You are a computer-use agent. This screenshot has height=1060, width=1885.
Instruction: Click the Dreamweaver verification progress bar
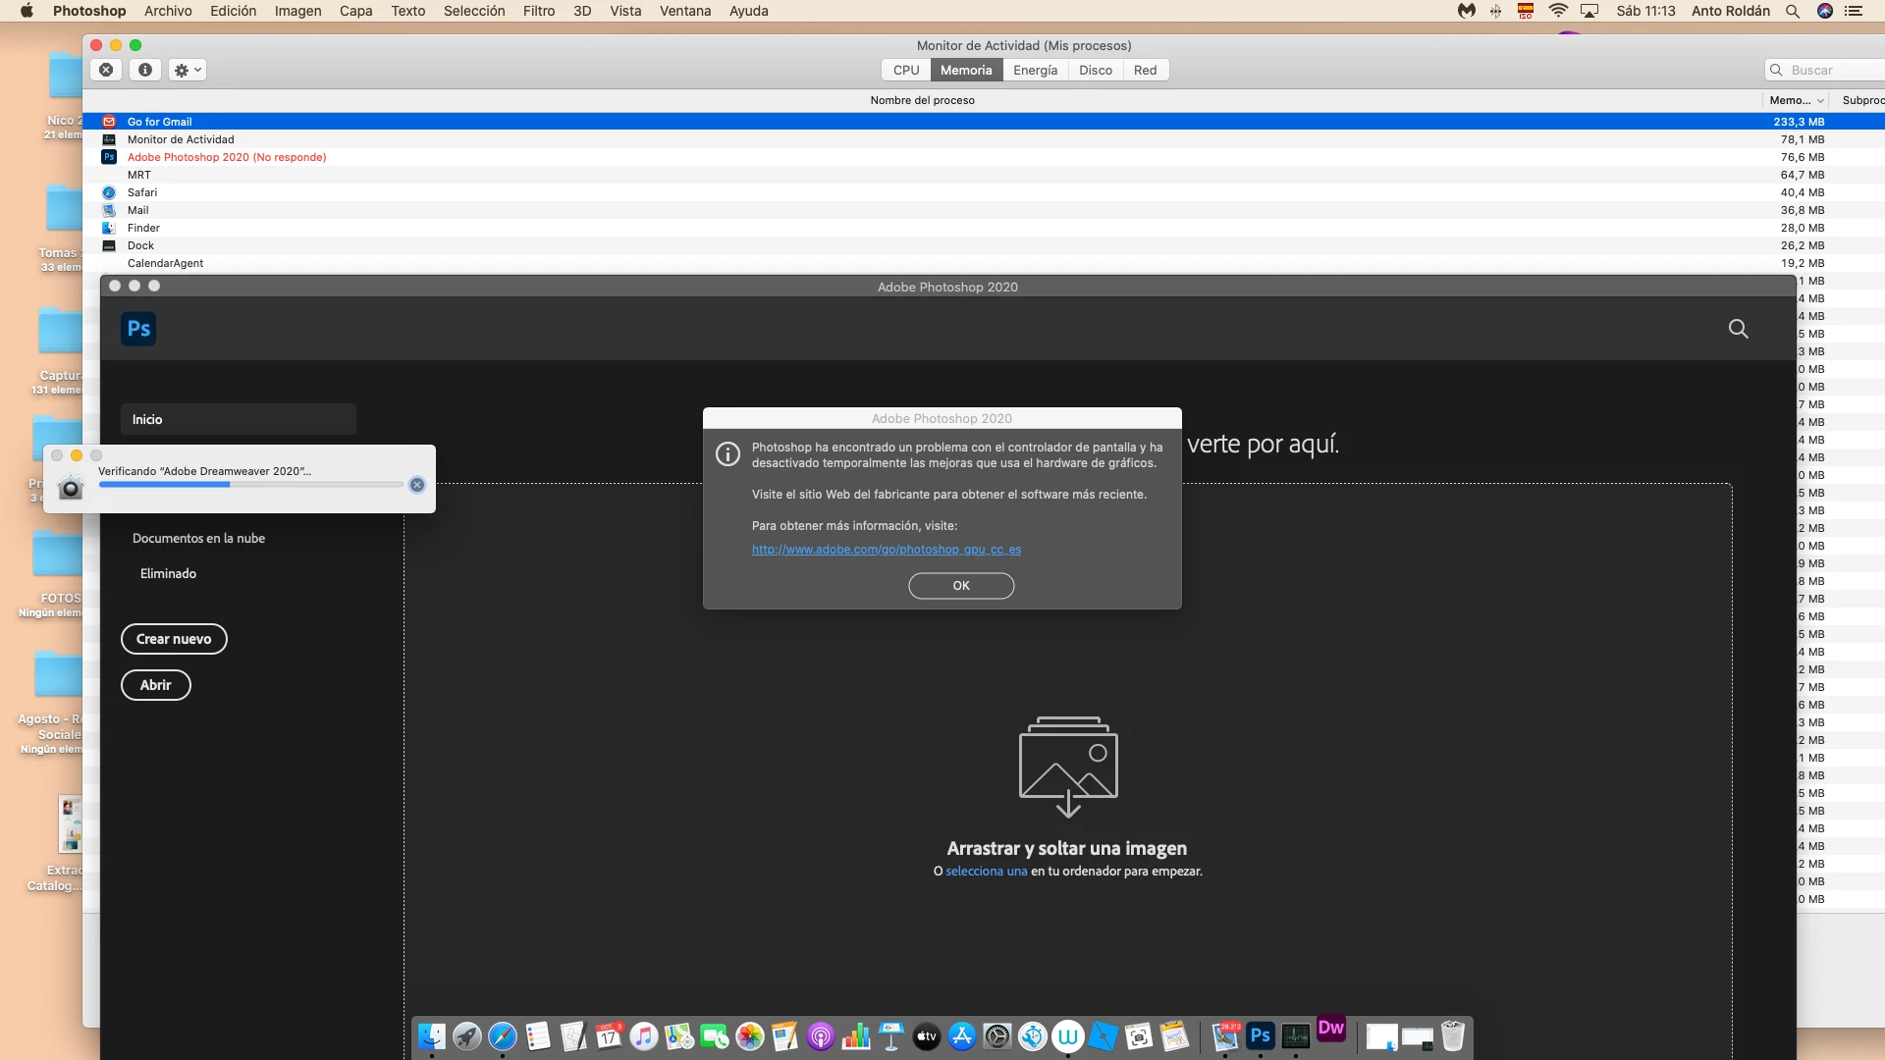(250, 485)
